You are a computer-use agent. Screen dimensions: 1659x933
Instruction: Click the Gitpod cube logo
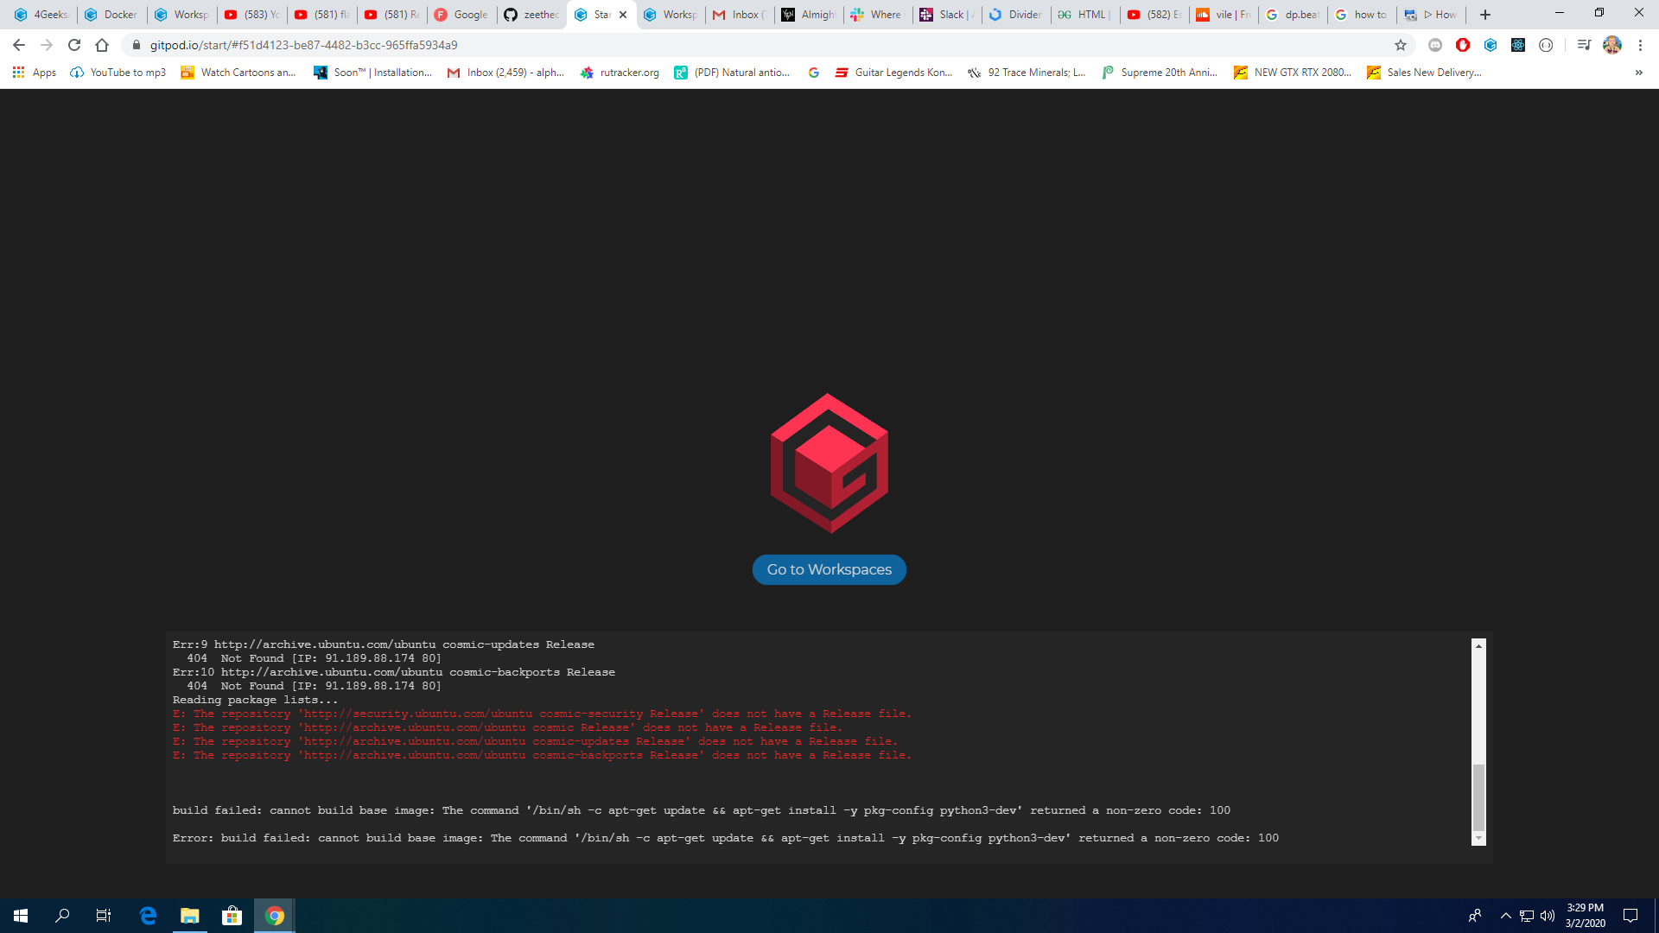(829, 463)
